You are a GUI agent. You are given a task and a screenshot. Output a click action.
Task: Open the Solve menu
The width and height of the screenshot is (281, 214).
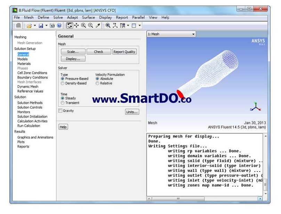[x=58, y=17]
